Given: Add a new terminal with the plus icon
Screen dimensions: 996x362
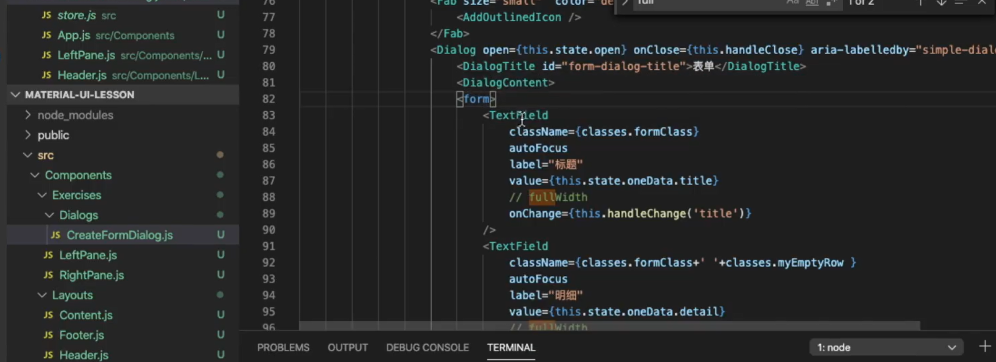Looking at the screenshot, I should 985,347.
